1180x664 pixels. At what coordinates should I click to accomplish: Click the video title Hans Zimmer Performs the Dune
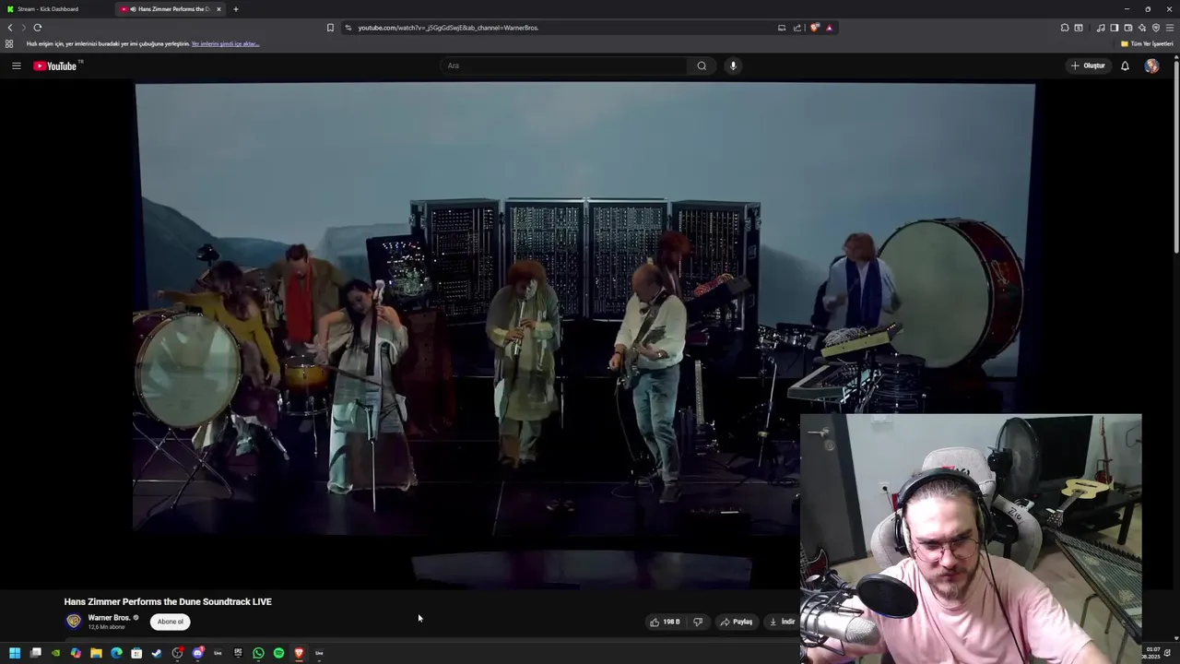[168, 601]
